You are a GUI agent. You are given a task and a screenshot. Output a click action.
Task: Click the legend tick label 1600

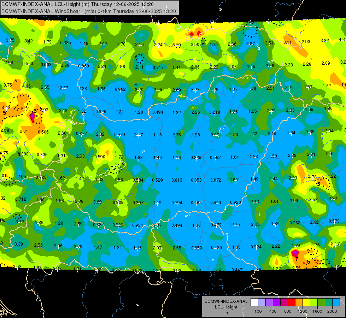[x=317, y=311]
